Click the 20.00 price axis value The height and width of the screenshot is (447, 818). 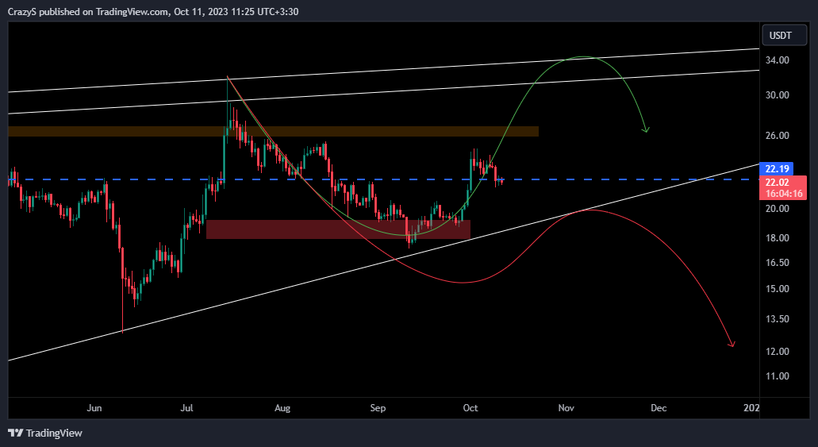777,208
